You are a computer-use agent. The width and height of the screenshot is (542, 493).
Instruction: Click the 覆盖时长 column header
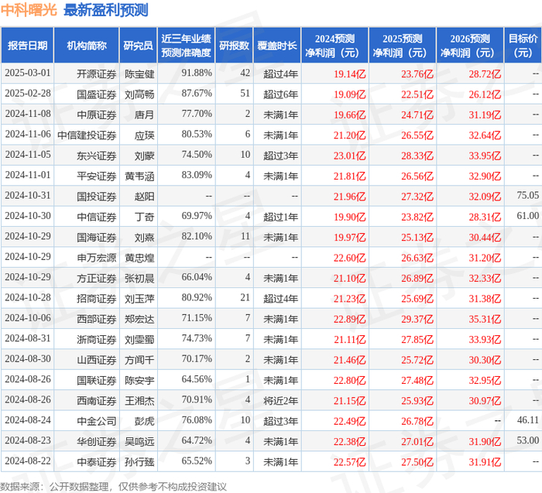click(277, 46)
